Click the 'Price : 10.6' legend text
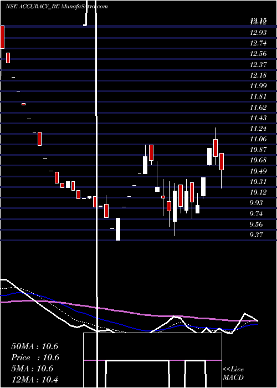 pos(35,358)
